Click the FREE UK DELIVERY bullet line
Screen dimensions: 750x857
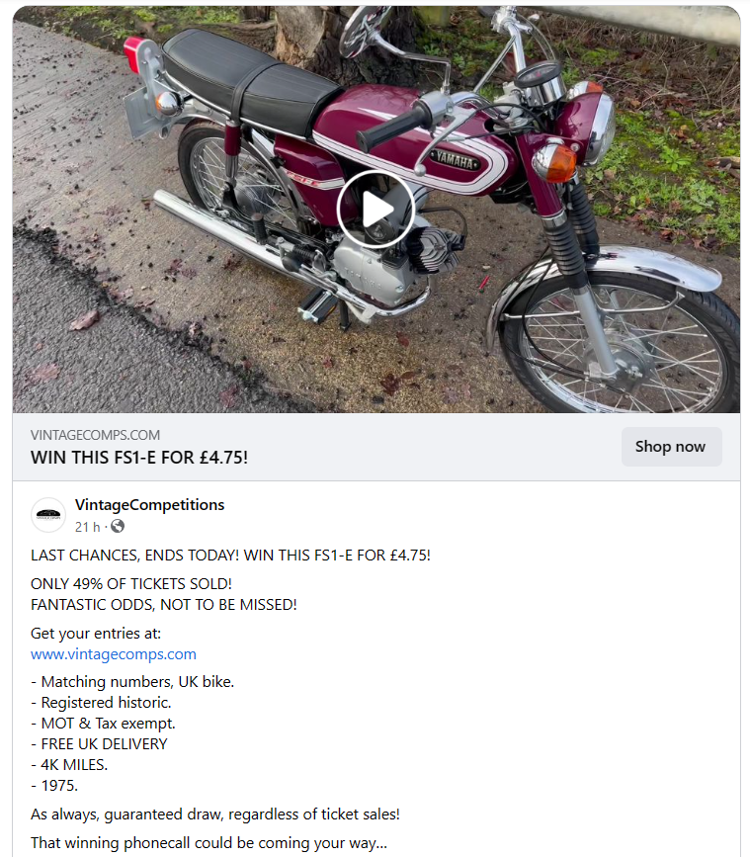pyautogui.click(x=99, y=744)
